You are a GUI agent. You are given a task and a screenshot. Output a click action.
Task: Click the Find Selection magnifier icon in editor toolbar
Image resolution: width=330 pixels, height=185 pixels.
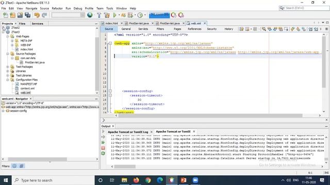[x=263, y=29]
